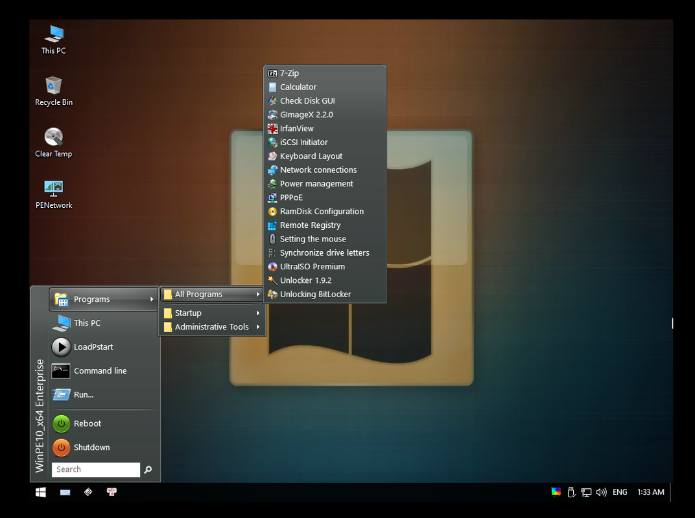Open This PC desktop icon
The image size is (695, 518).
pos(54,40)
